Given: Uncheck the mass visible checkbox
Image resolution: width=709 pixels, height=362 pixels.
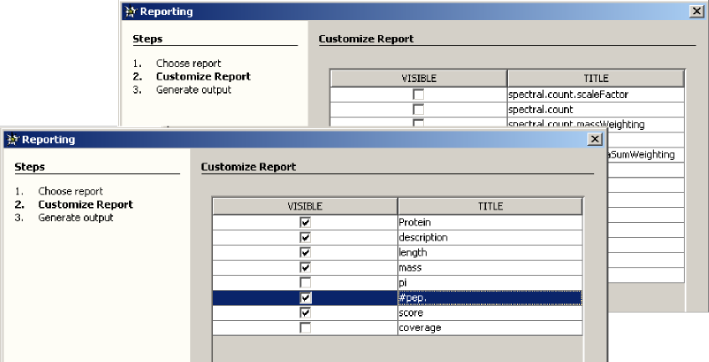Looking at the screenshot, I should point(305,267).
